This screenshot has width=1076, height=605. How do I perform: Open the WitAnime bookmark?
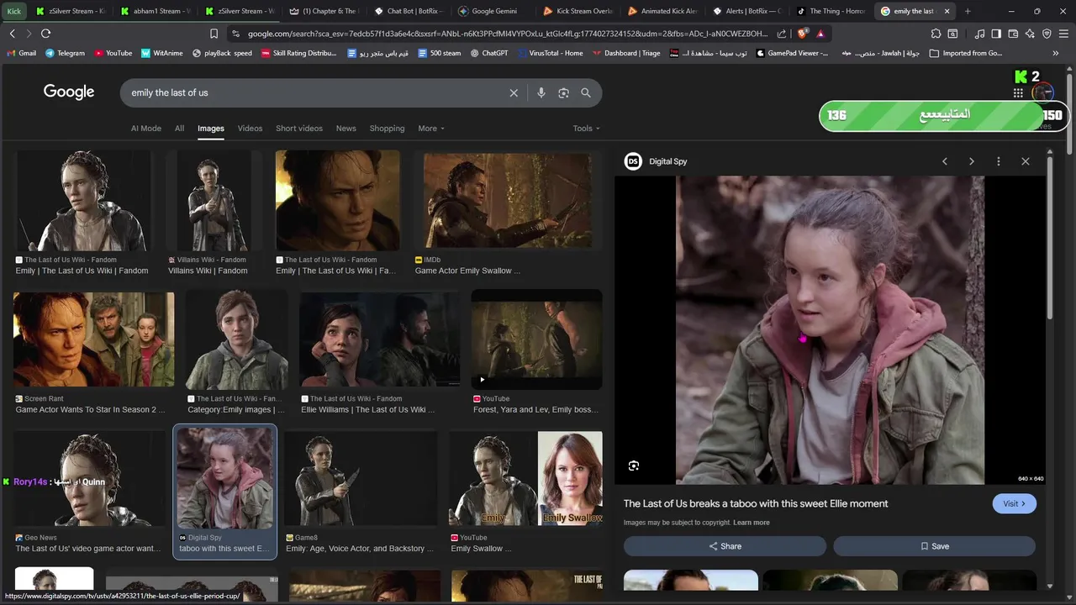[x=162, y=53]
